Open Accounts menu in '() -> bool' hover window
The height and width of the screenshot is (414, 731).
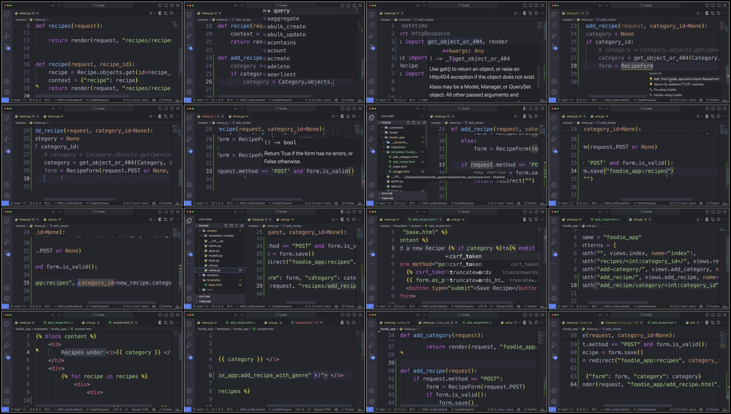pos(189,185)
